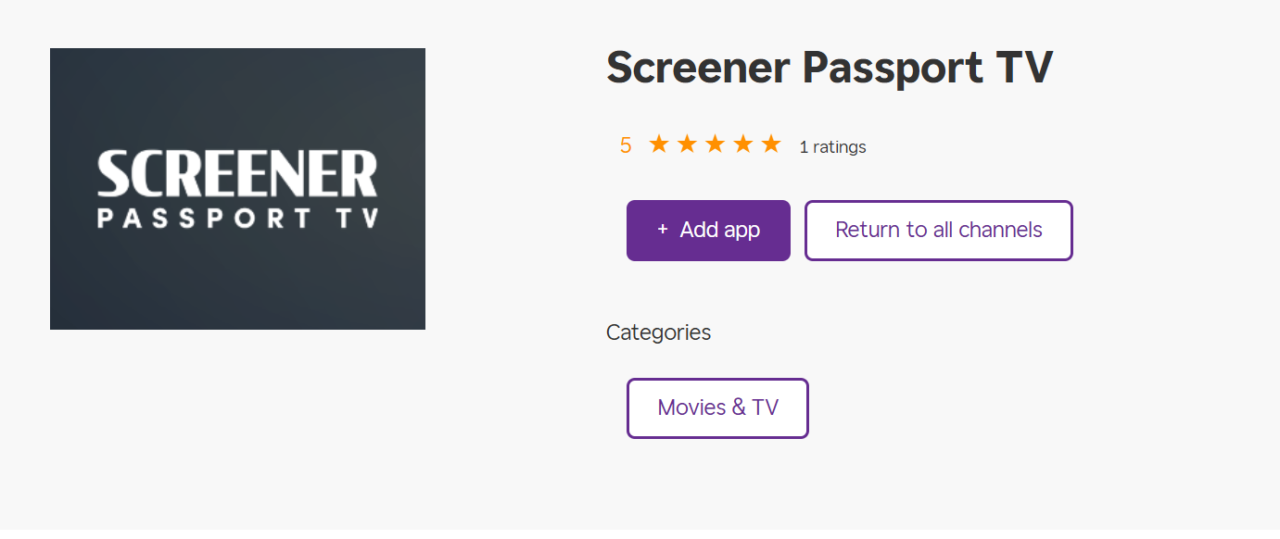Viewport: 1280px width, 539px height.
Task: Click the Categories section label
Action: (x=658, y=332)
